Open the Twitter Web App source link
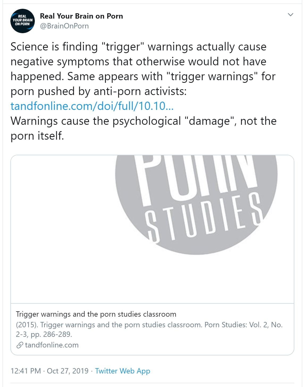Screen dimensions: 306x387 tap(123, 371)
